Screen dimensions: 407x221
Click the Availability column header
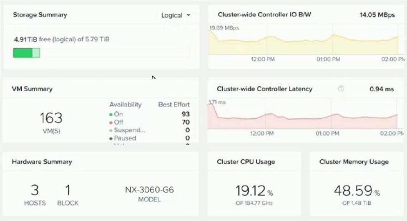[126, 104]
